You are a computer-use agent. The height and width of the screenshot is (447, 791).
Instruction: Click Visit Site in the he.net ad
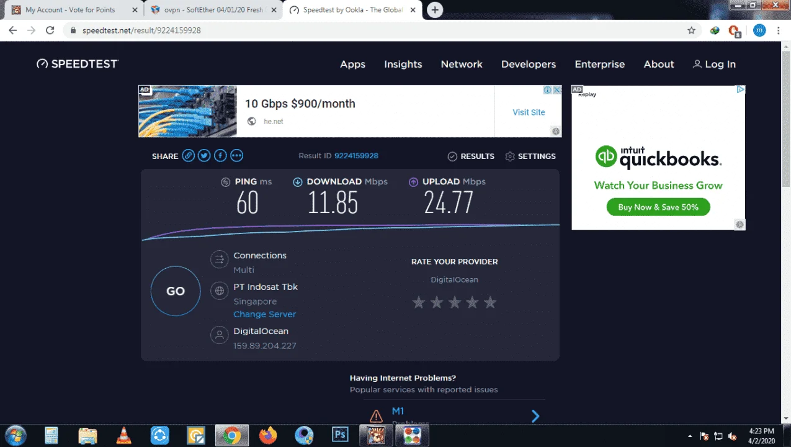point(529,112)
